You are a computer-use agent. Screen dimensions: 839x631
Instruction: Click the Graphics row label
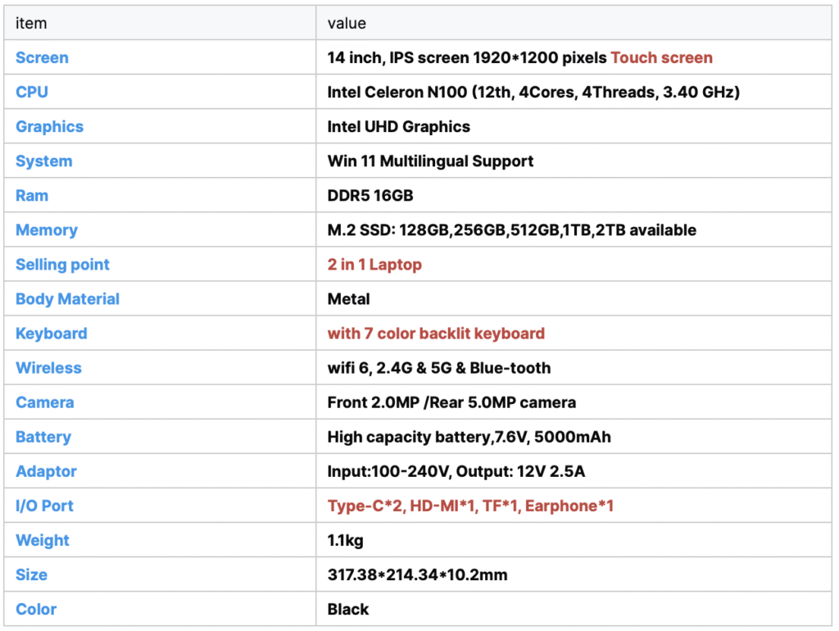tap(49, 127)
